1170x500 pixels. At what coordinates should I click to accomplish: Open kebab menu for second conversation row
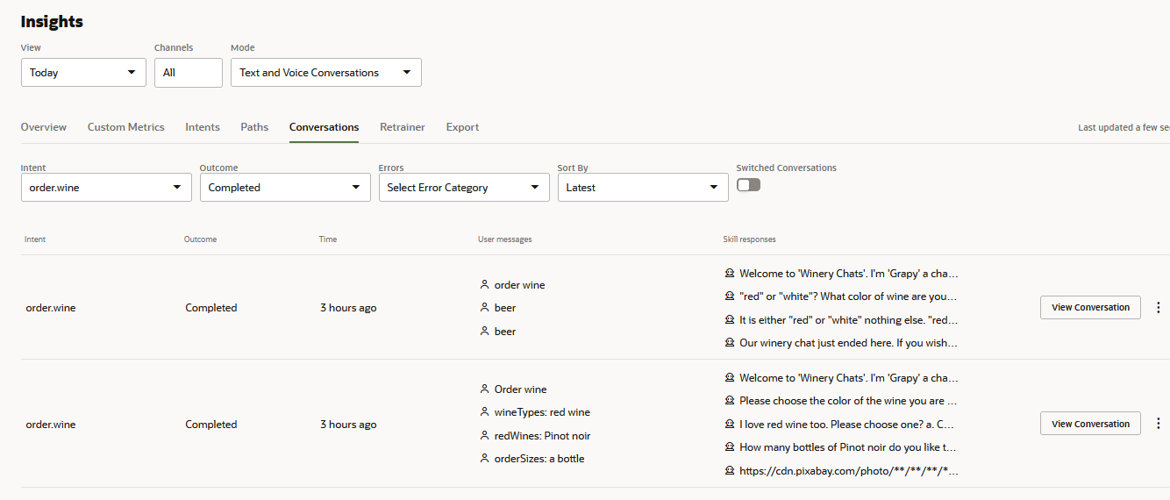[x=1159, y=424]
